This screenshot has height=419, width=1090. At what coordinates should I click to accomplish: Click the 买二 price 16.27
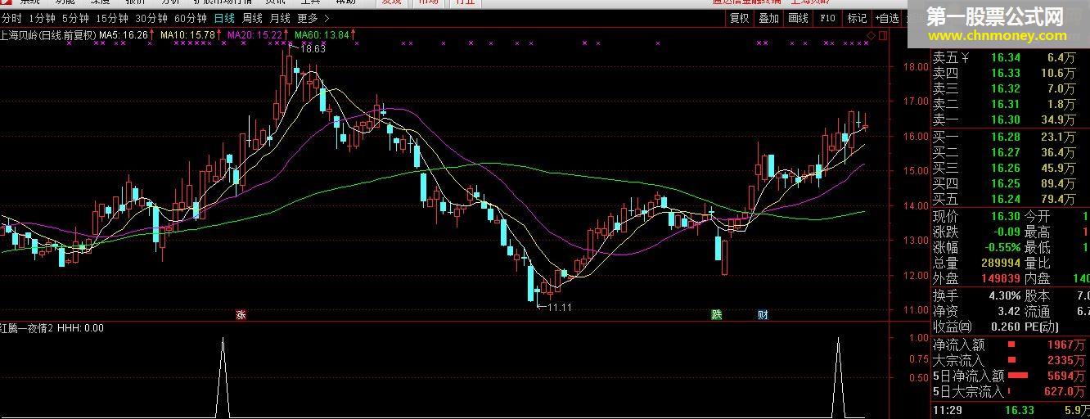click(1006, 152)
